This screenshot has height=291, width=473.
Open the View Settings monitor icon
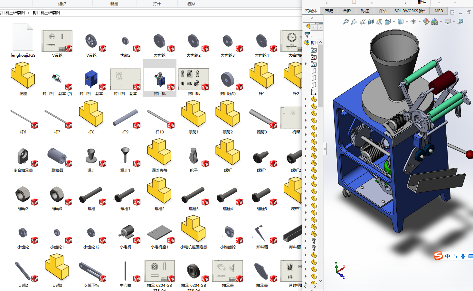pyautogui.click(x=448, y=22)
